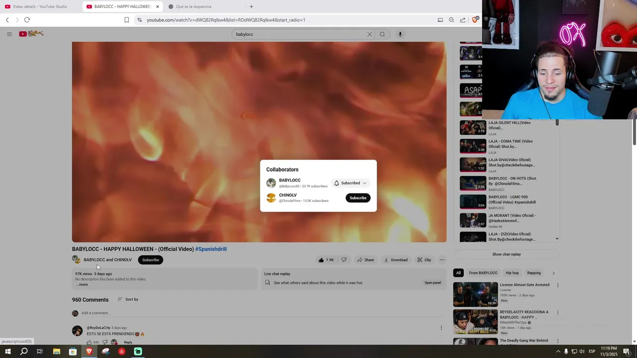This screenshot has width=637, height=358.
Task: Subscribe to CHINOLV in Collaborators popup
Action: 358,198
